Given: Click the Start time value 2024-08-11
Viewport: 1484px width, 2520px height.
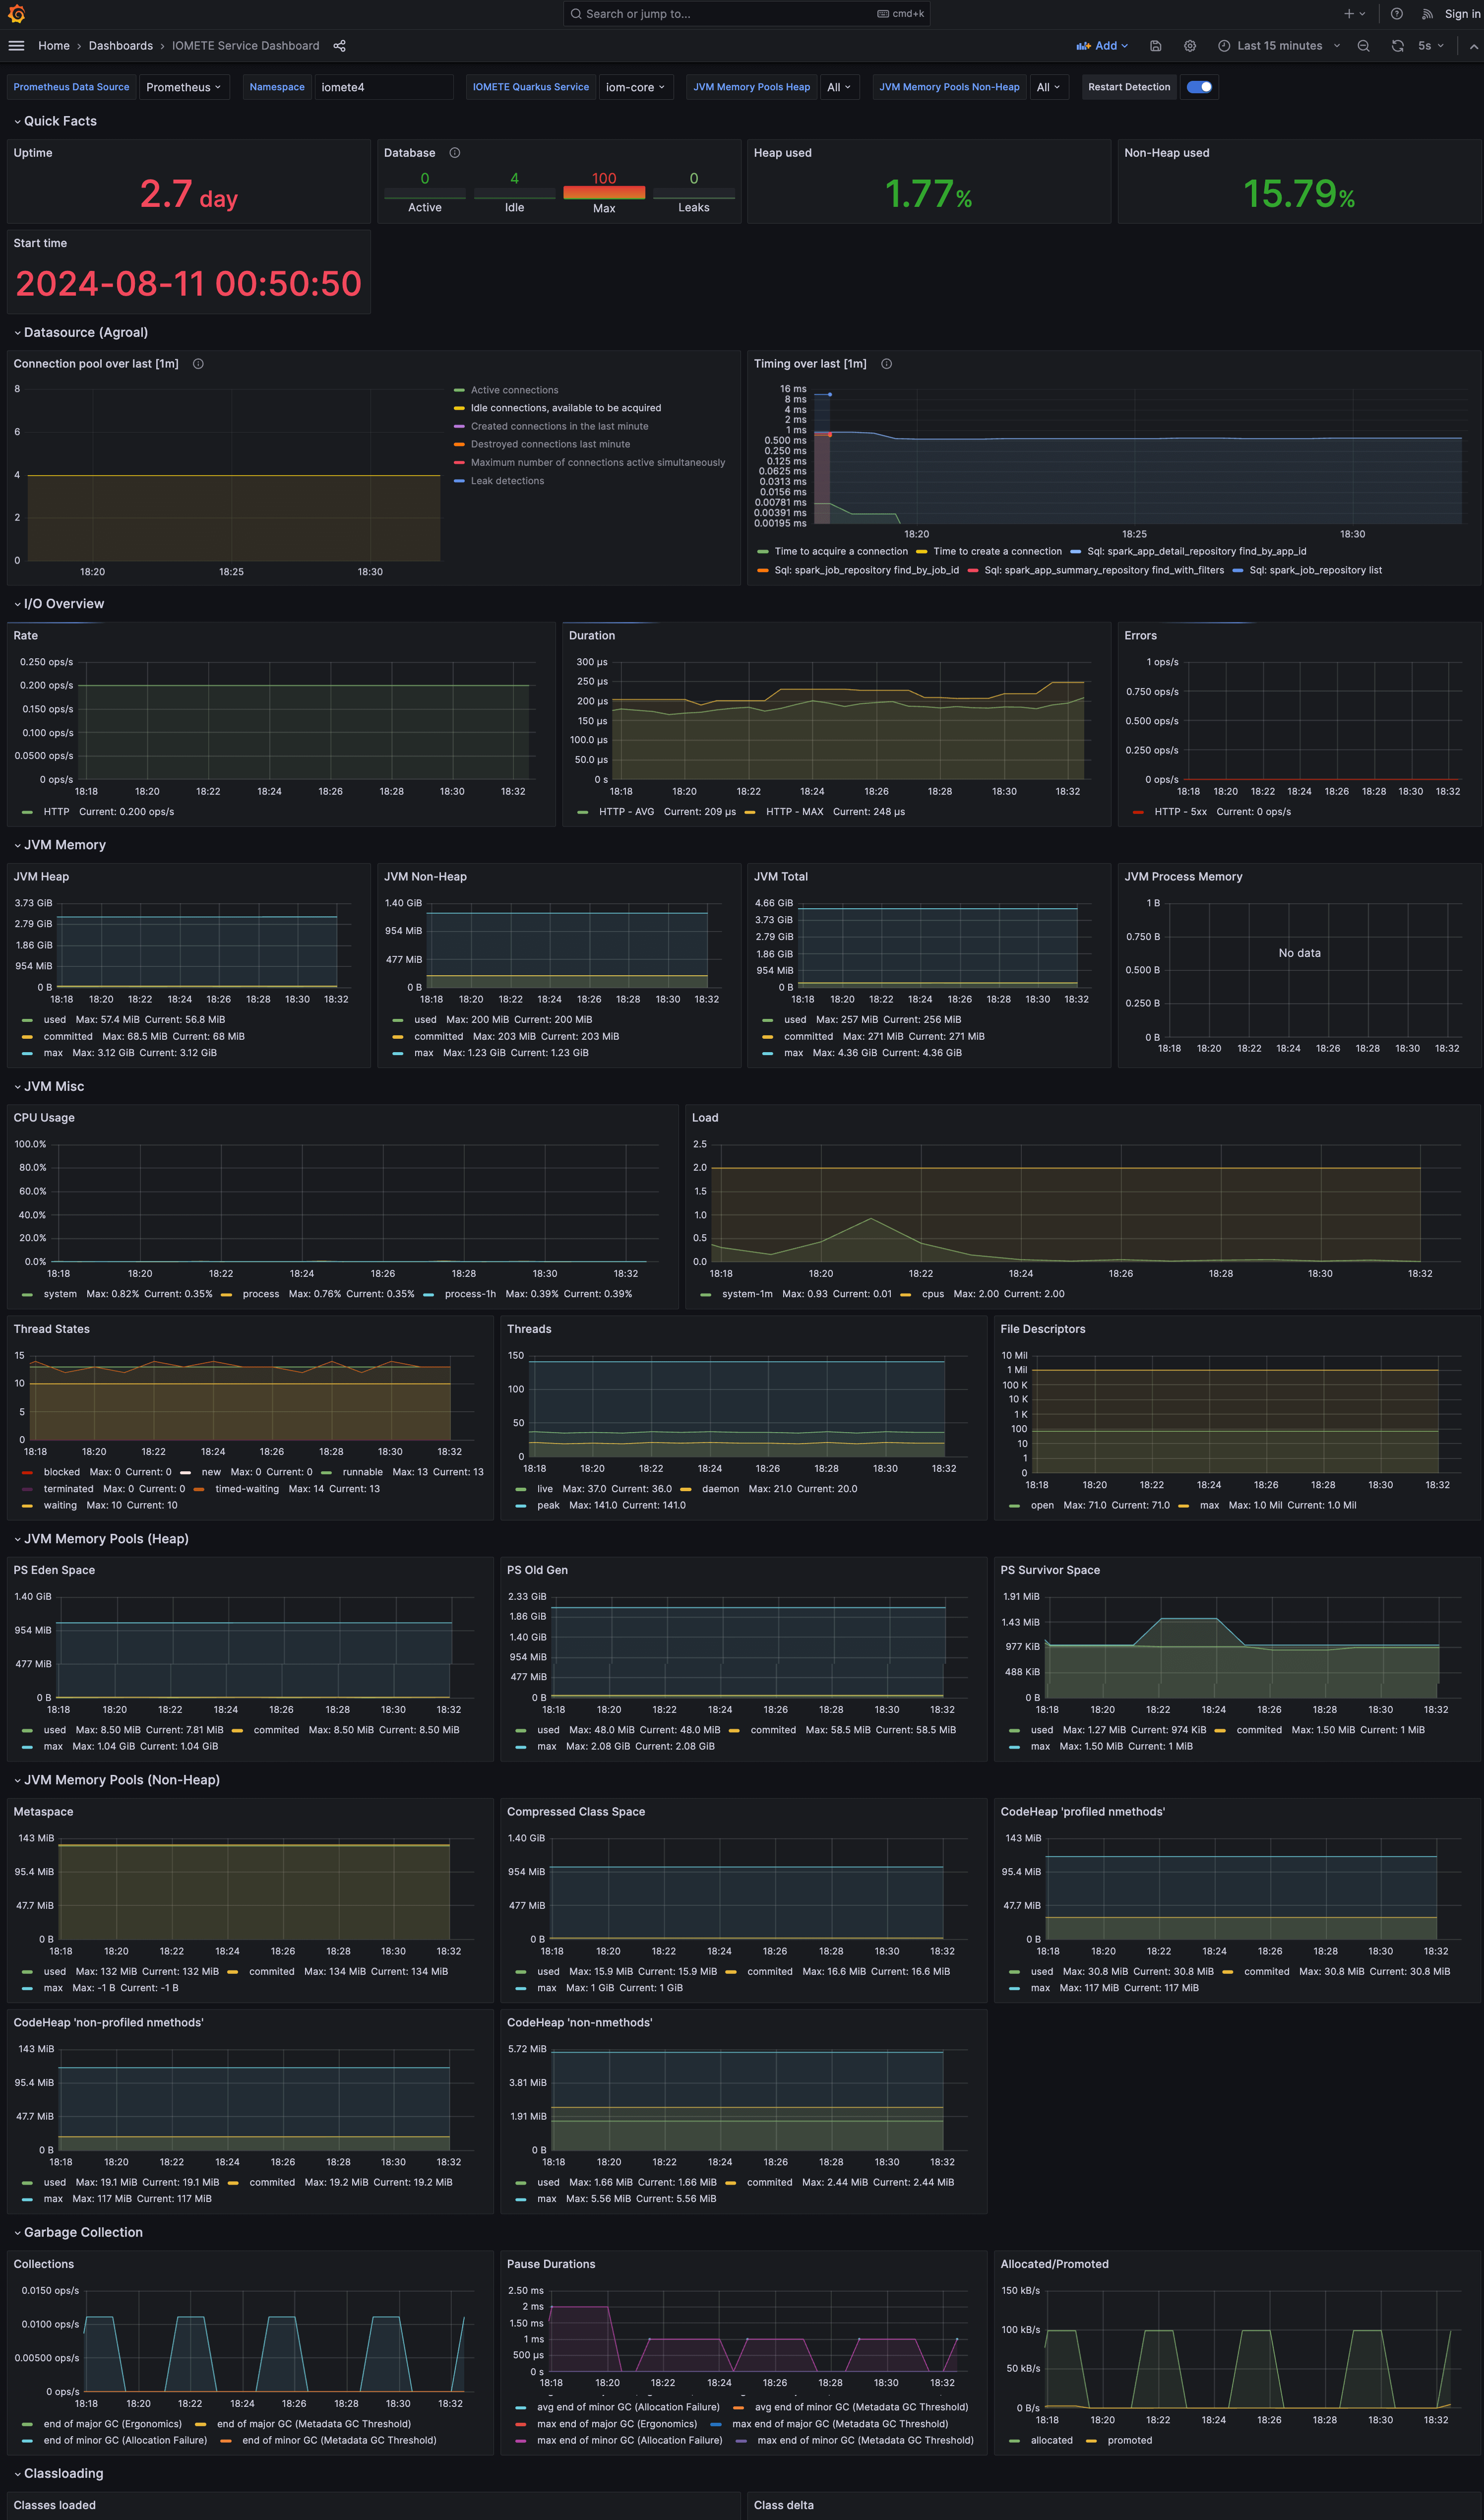Looking at the screenshot, I should [x=188, y=284].
